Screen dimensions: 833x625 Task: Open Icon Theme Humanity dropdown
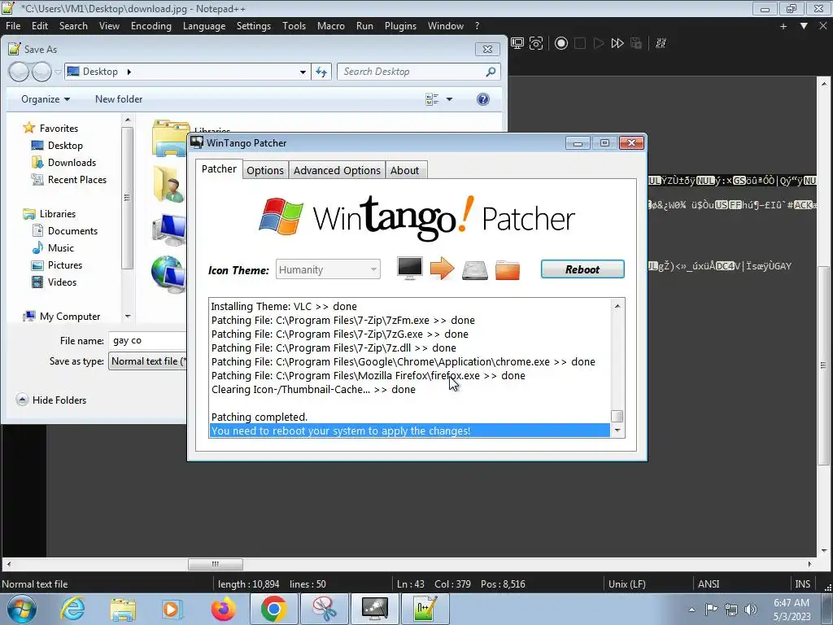[x=328, y=269]
